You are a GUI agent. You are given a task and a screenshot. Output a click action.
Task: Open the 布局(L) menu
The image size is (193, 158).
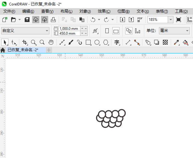tap(66, 11)
